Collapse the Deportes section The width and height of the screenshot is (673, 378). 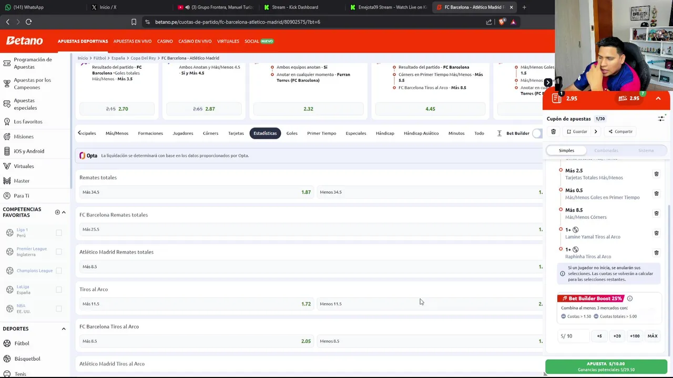[x=64, y=329]
